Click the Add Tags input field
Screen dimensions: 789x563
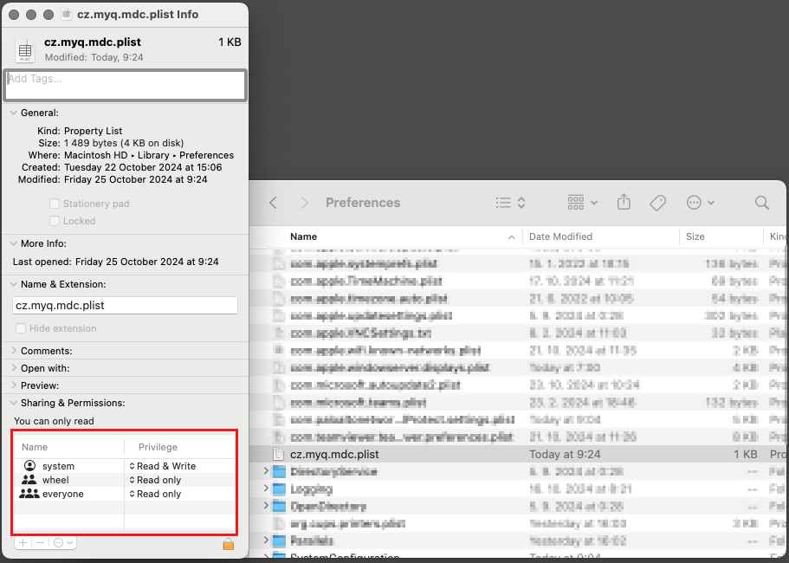[126, 85]
